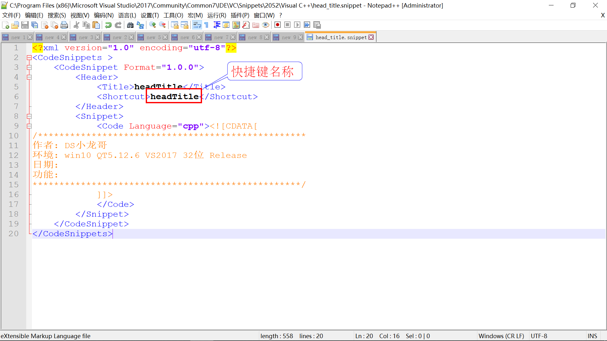Click the Zoom In magnifier icon
The width and height of the screenshot is (607, 341).
[152, 25]
